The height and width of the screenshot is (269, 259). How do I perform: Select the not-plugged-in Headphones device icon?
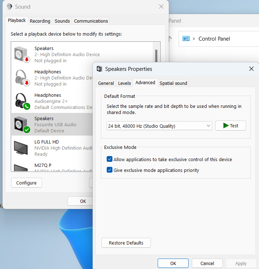click(22, 78)
